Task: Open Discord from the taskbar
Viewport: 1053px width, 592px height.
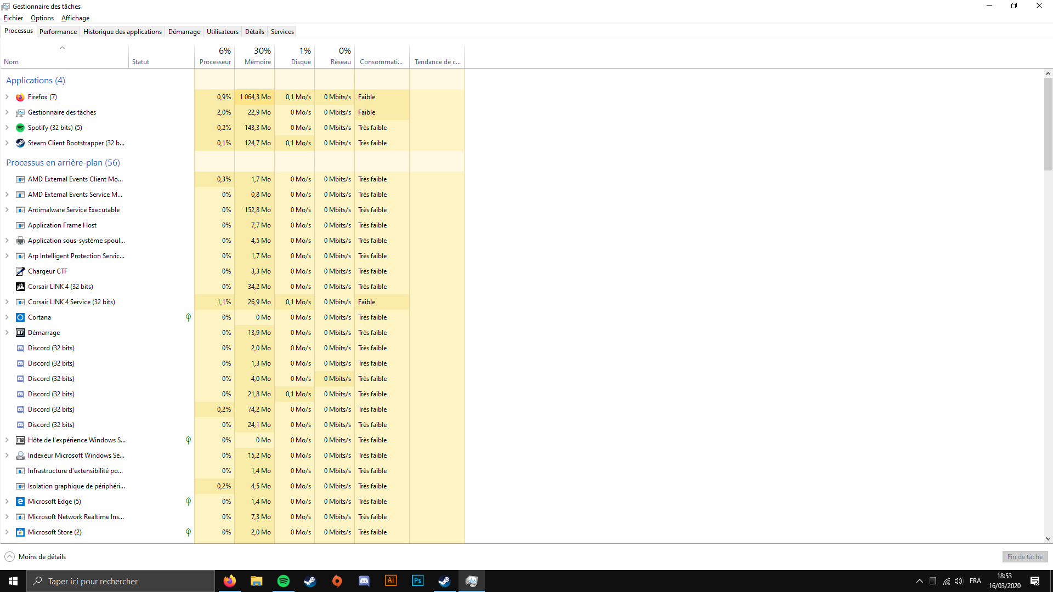Action: click(364, 581)
